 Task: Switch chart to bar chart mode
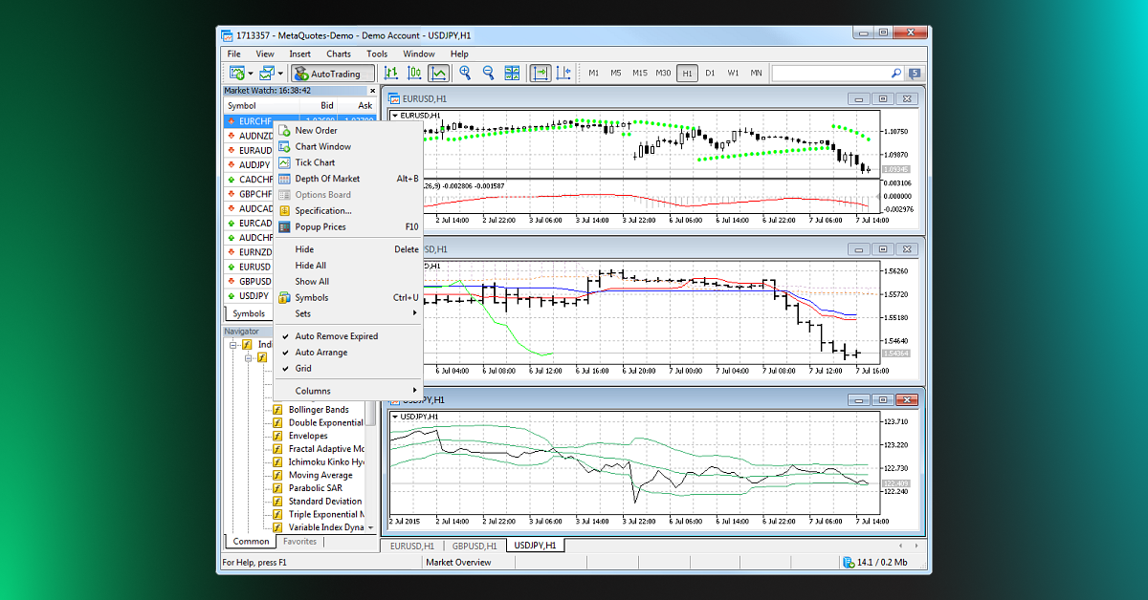(390, 74)
